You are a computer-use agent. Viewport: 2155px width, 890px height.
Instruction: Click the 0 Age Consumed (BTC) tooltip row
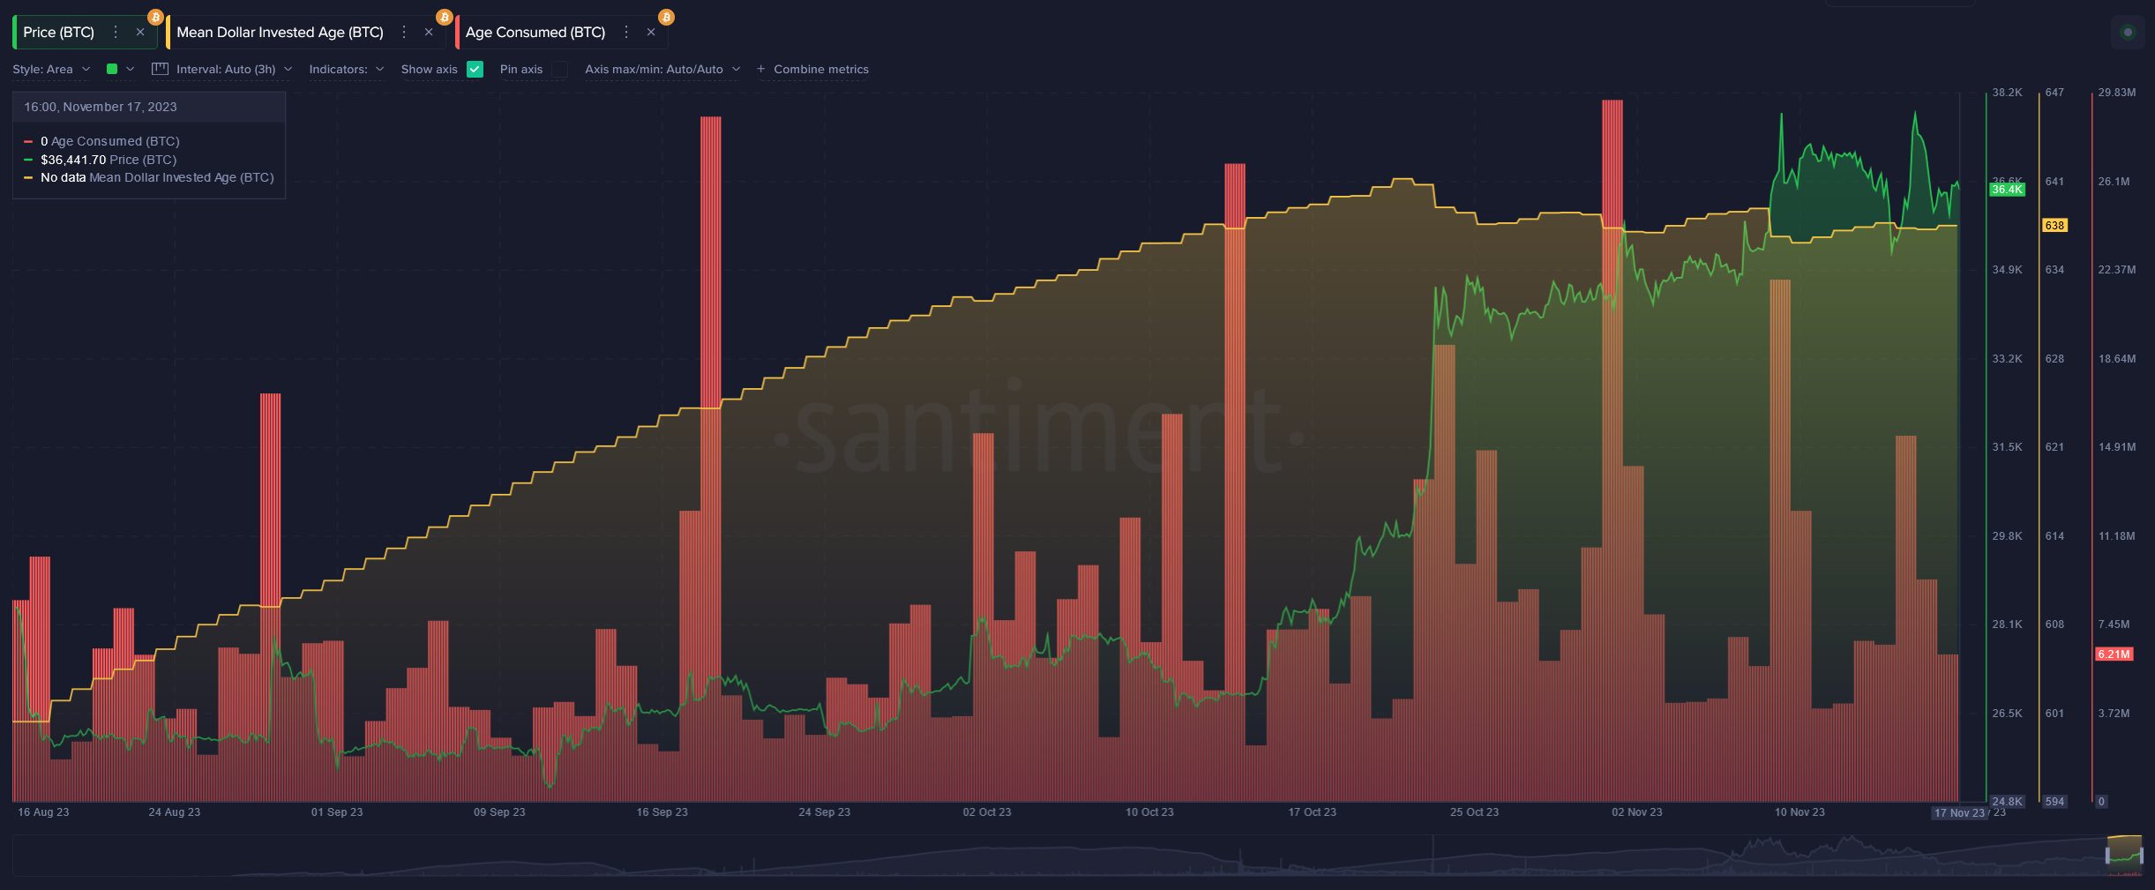coord(101,141)
